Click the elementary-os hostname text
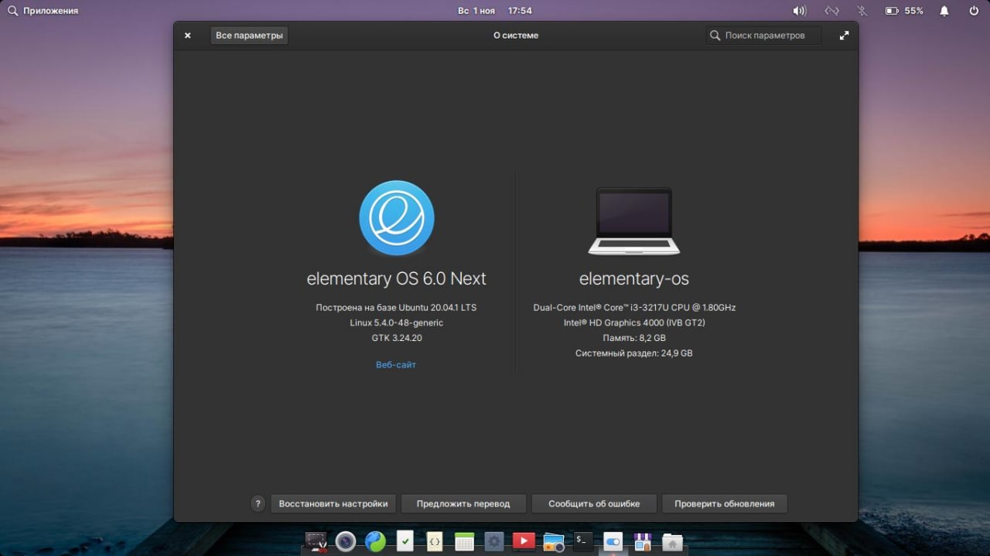Image resolution: width=990 pixels, height=556 pixels. pyautogui.click(x=634, y=278)
